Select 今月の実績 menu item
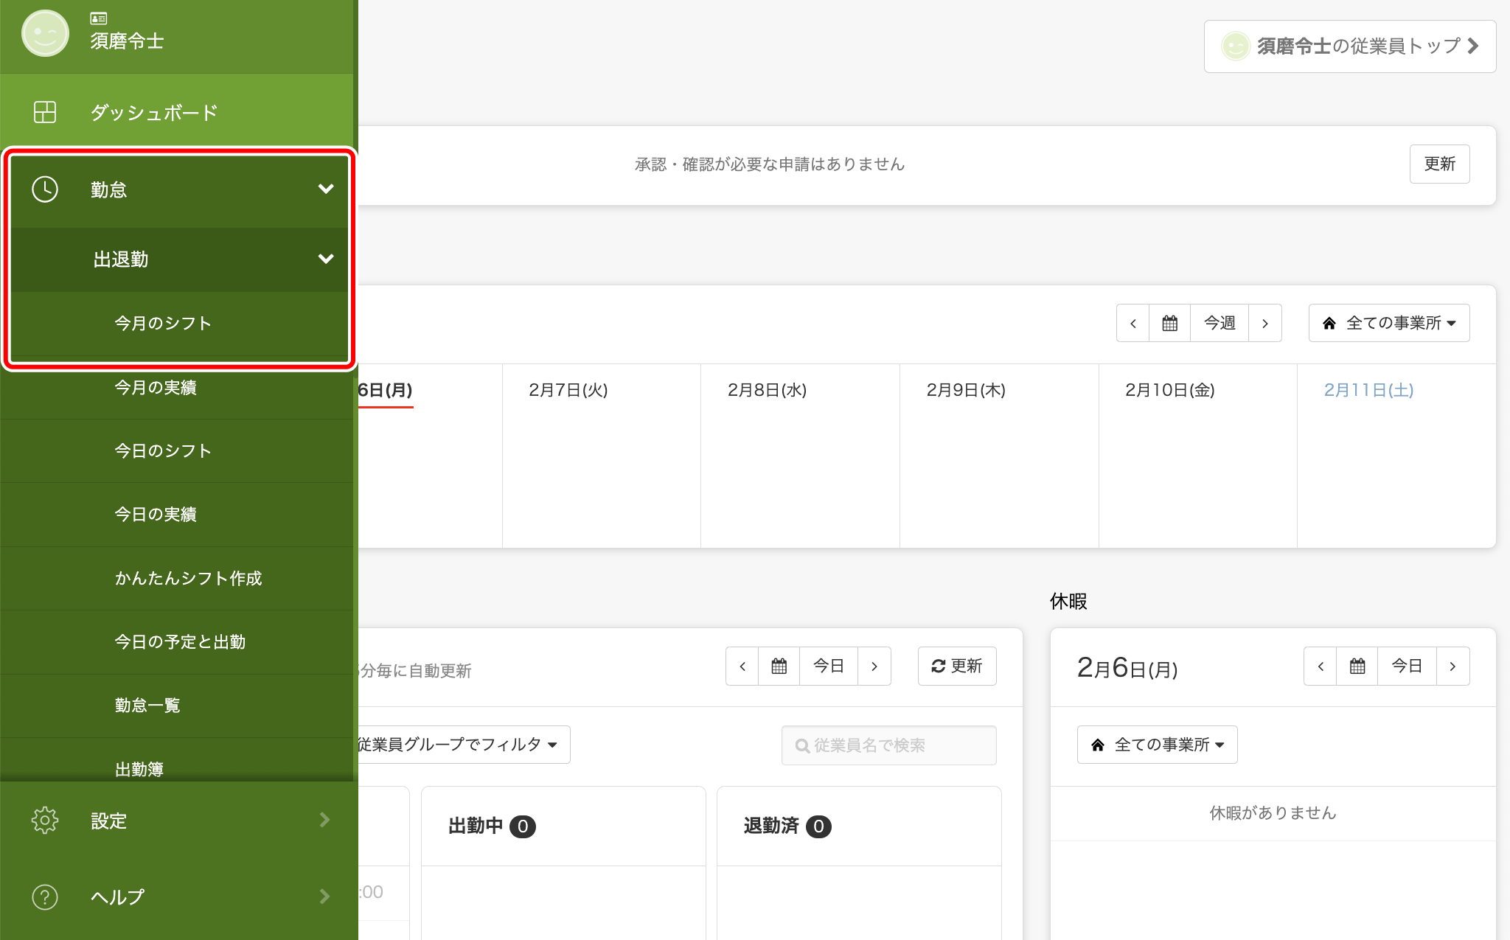Viewport: 1510px width, 940px height. tap(156, 388)
